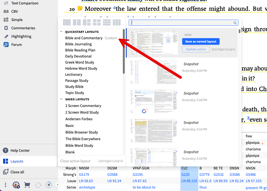Select Bible Journaling layout
The height and width of the screenshot is (191, 267).
tap(78, 44)
